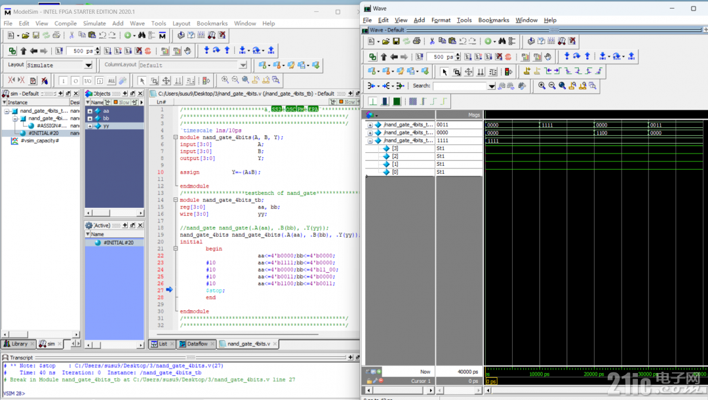708x400 pixels.
Task: Click Find binoculars icon in ModelSim toolbar
Action: [142, 35]
